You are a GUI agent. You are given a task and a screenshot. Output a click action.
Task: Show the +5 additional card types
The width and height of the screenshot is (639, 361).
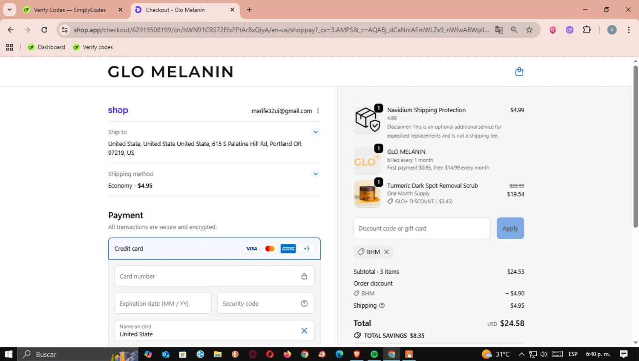(306, 248)
